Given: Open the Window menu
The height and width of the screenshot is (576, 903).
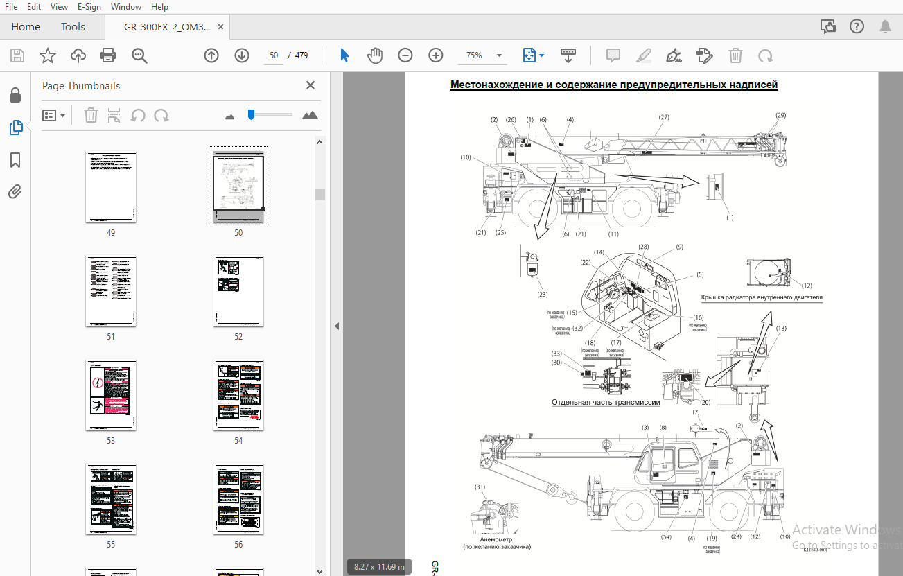Looking at the screenshot, I should coord(126,7).
